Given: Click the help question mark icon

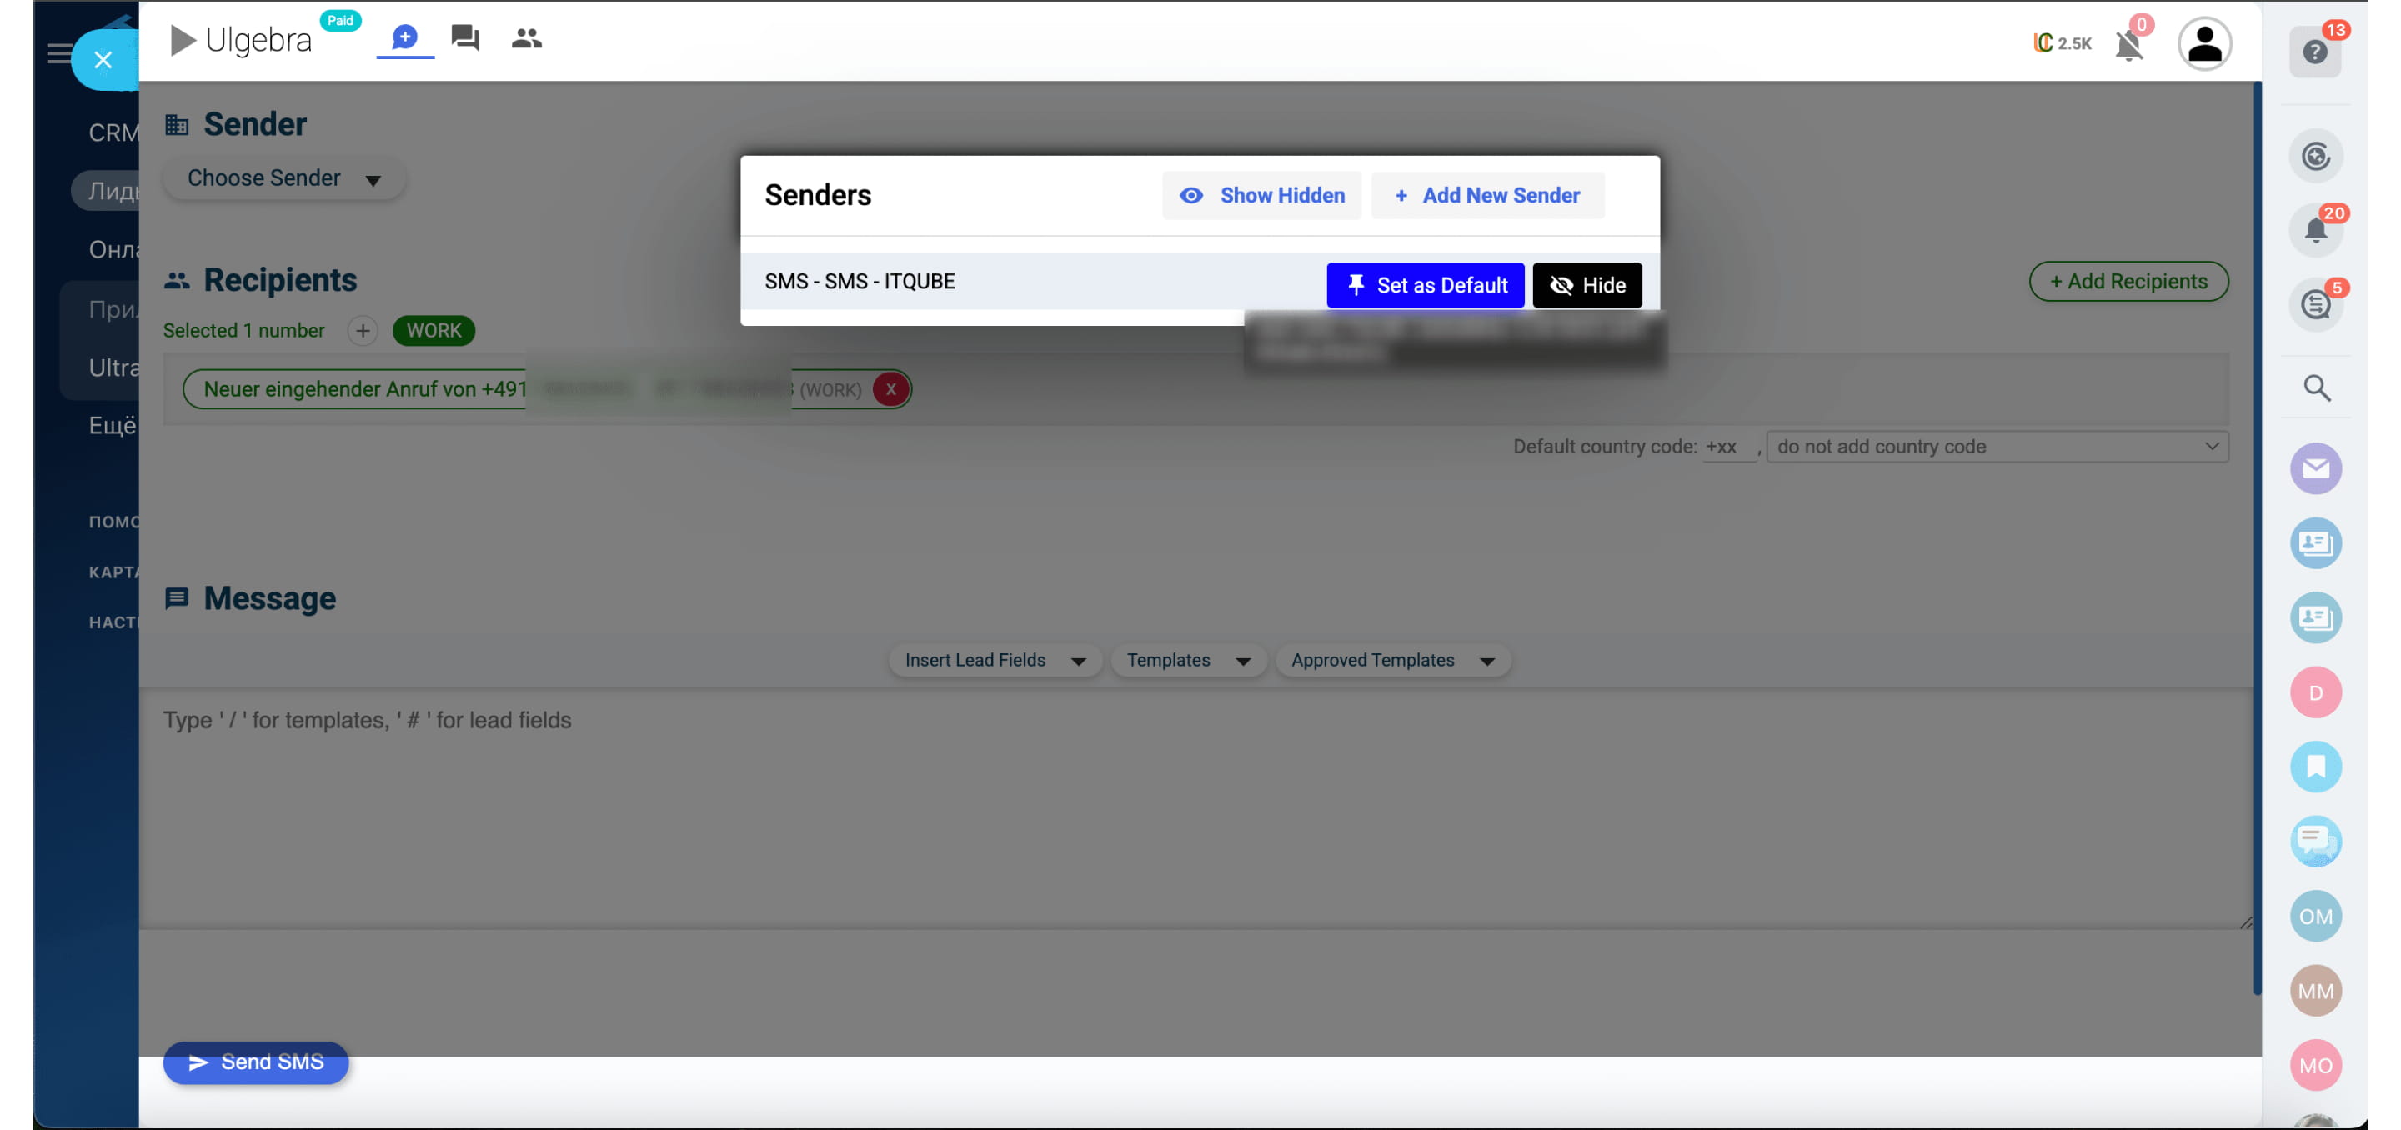Looking at the screenshot, I should point(2315,51).
